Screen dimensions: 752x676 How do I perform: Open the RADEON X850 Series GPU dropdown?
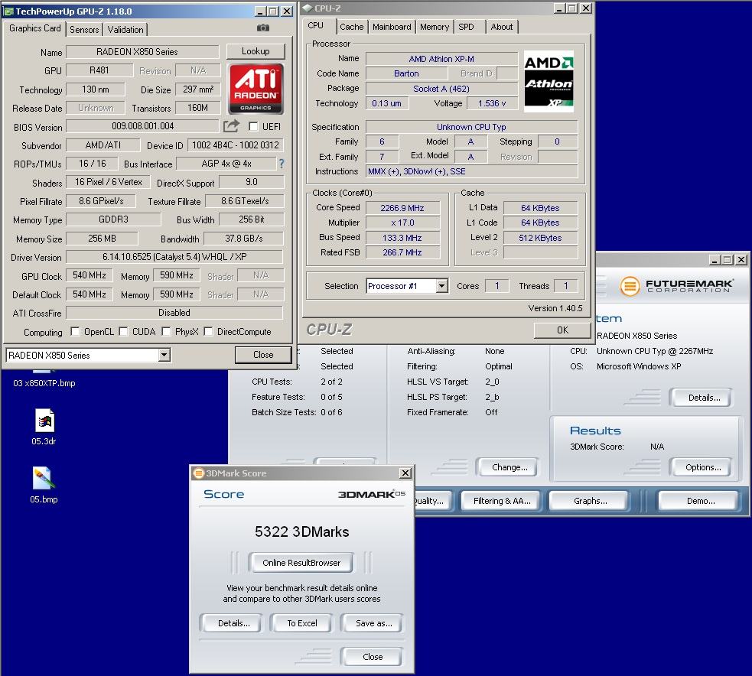click(x=164, y=356)
